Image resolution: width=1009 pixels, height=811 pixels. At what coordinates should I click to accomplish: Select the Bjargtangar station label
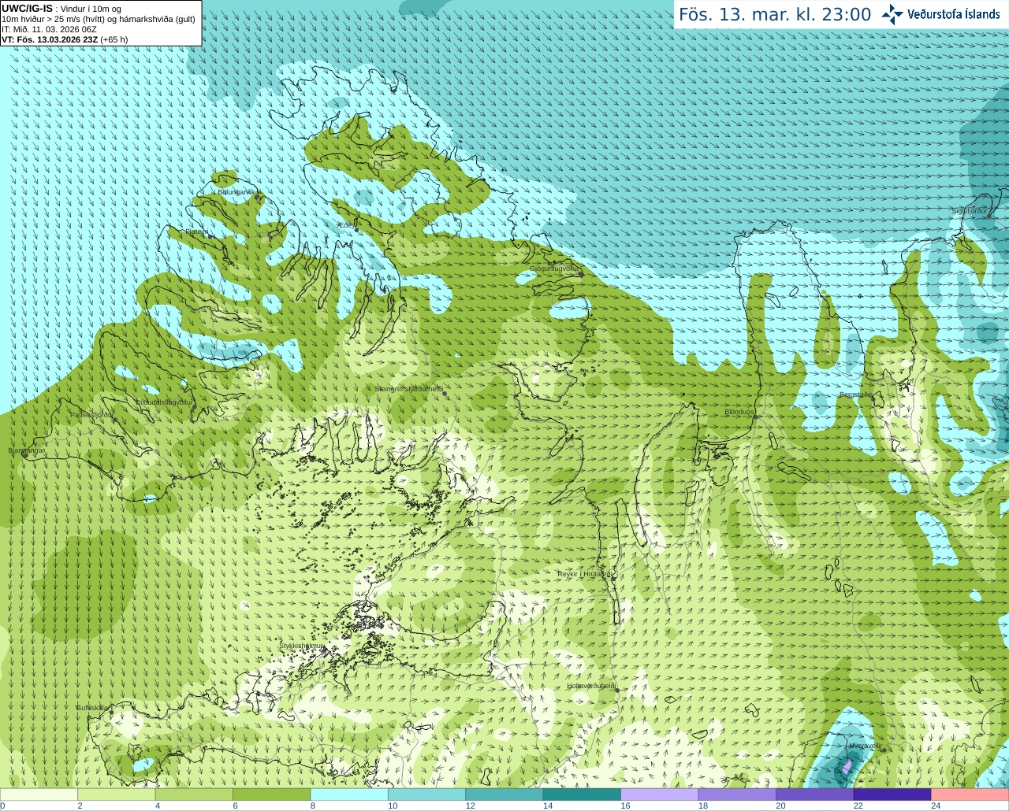point(27,450)
